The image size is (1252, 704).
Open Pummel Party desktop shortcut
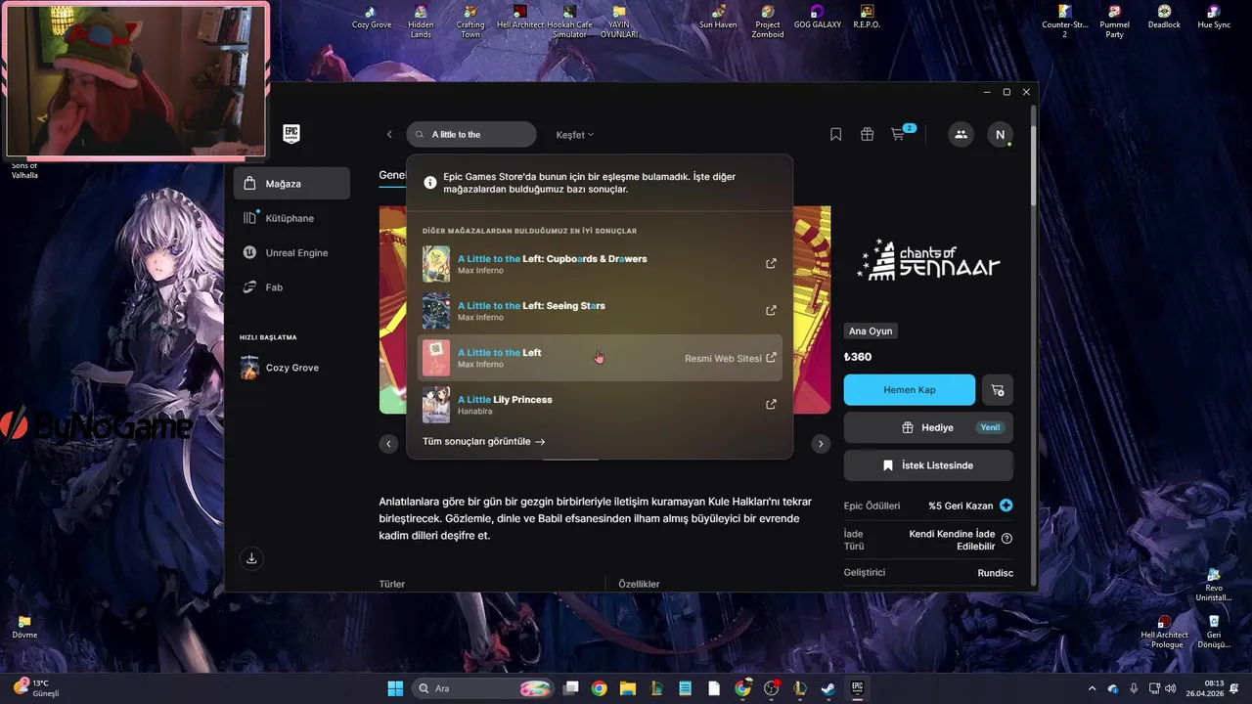(1114, 22)
